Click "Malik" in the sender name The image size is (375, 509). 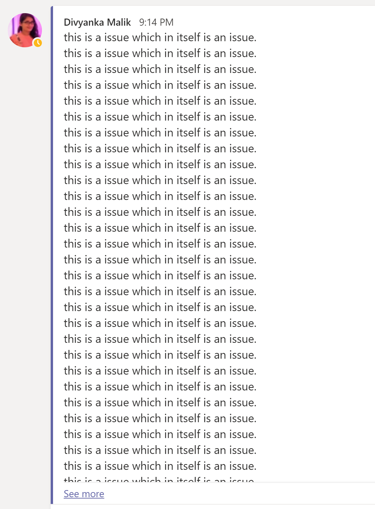119,22
